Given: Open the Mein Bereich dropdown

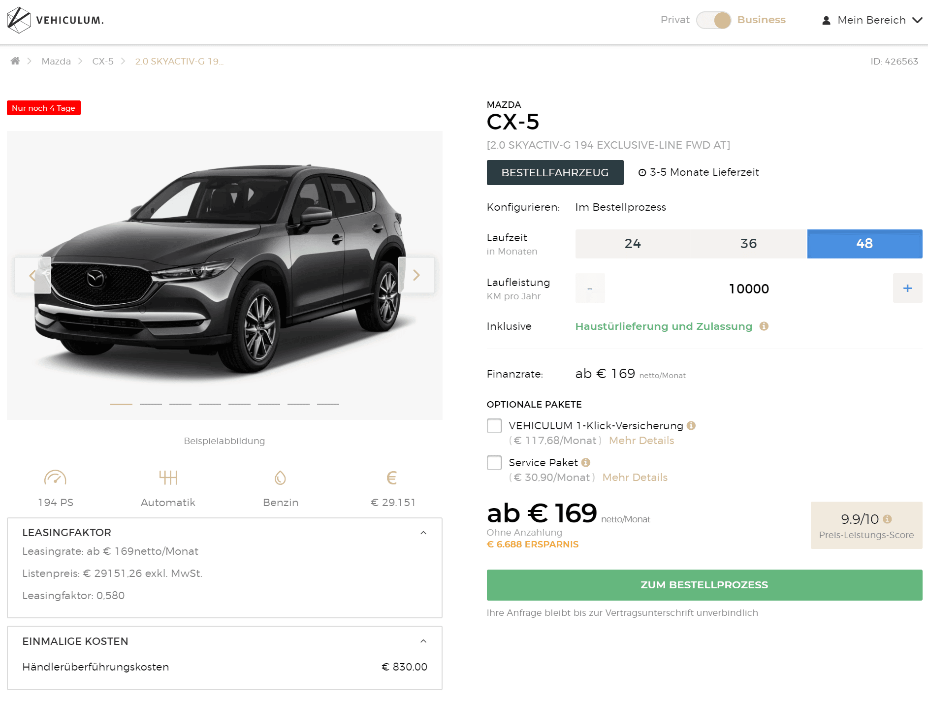Looking at the screenshot, I should click(x=872, y=20).
